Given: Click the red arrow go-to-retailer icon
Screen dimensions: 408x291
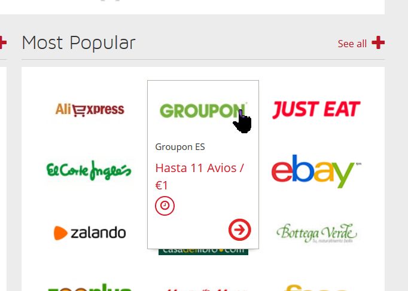Looking at the screenshot, I should coord(240,229).
